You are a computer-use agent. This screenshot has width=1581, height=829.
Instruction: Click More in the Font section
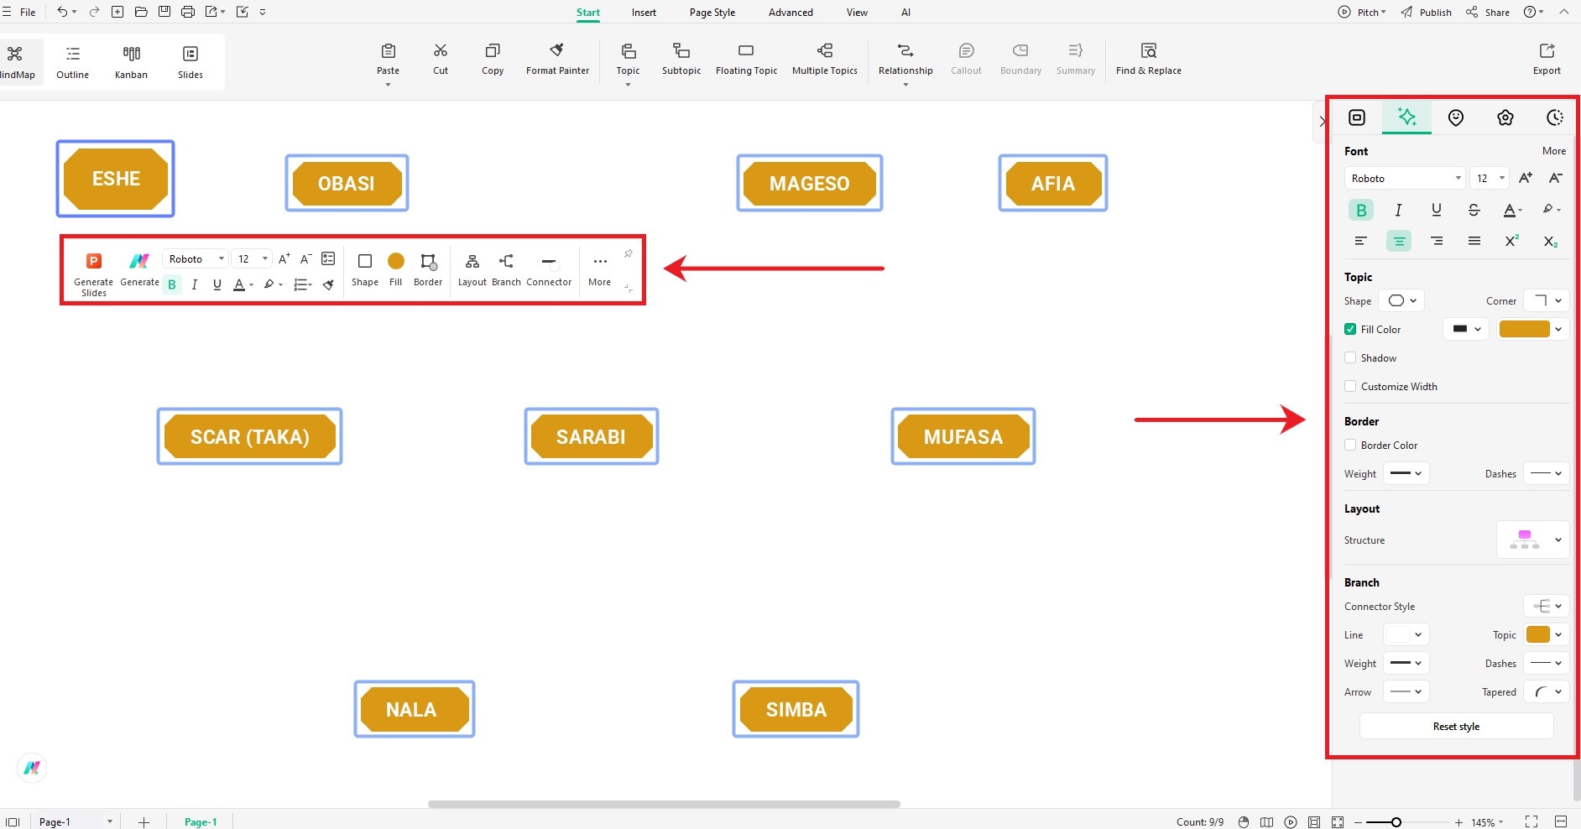coord(1553,151)
